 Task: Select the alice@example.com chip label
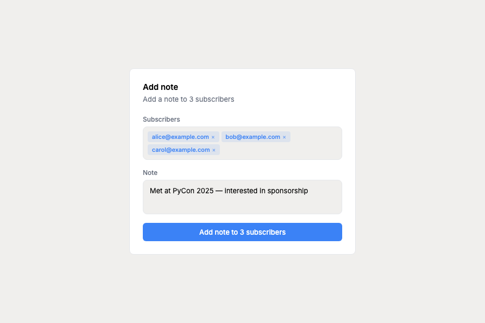180,137
